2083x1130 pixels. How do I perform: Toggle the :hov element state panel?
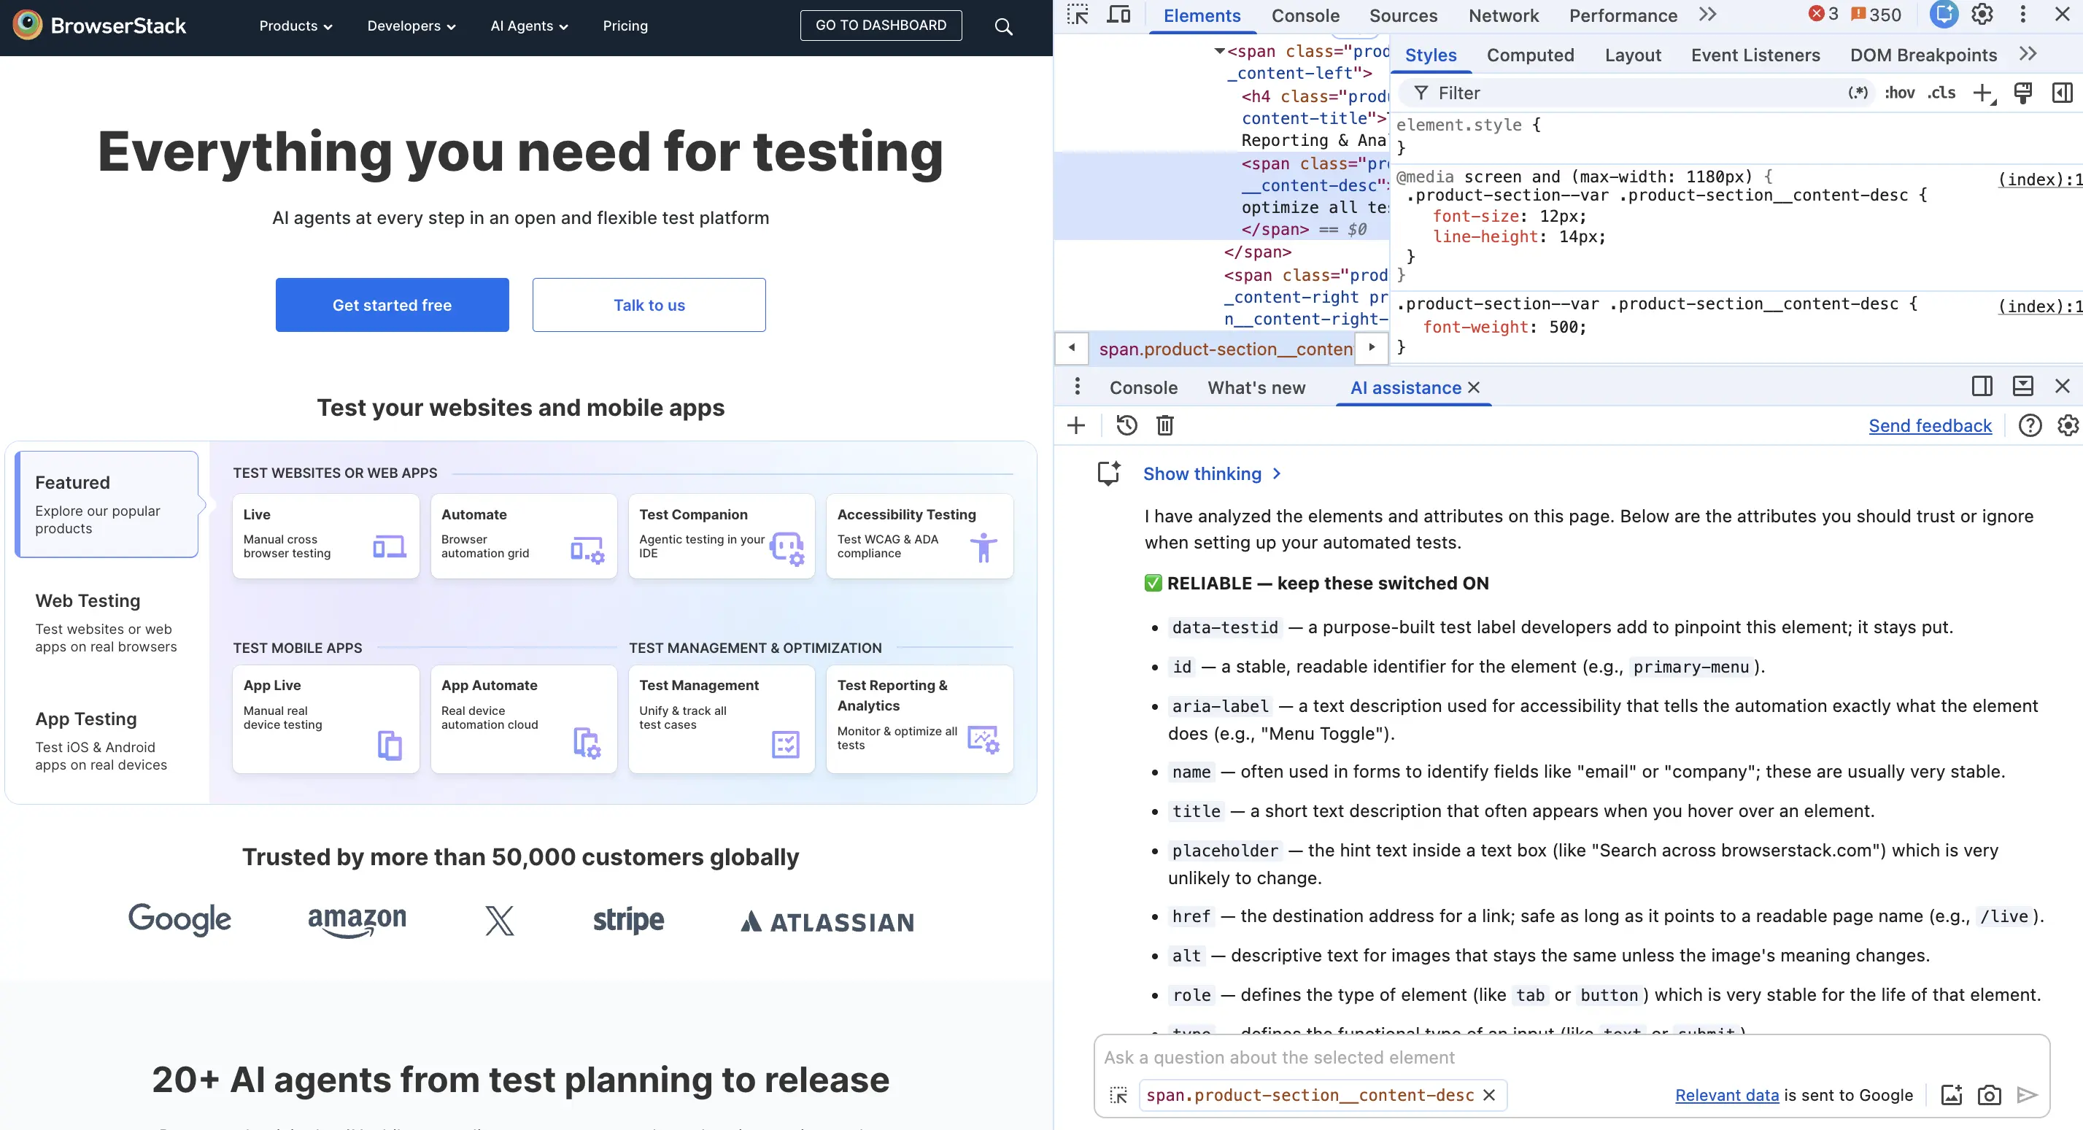tap(1899, 93)
